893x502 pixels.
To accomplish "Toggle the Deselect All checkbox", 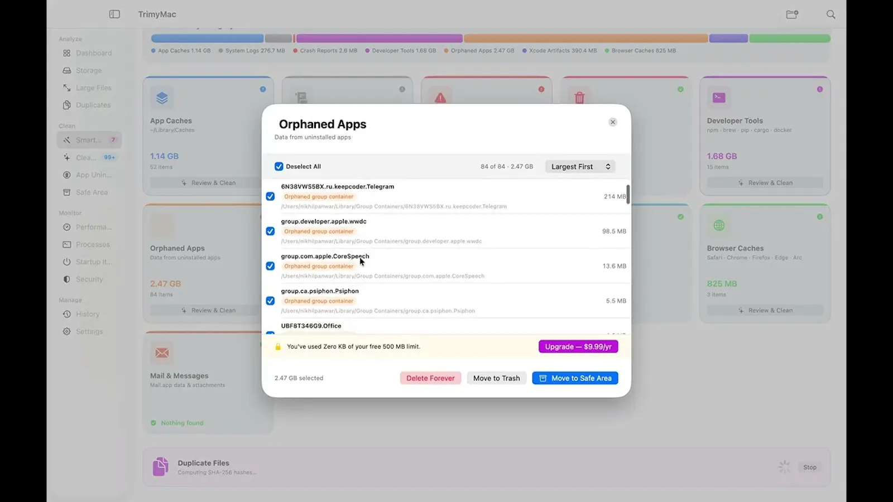I will 279,166.
